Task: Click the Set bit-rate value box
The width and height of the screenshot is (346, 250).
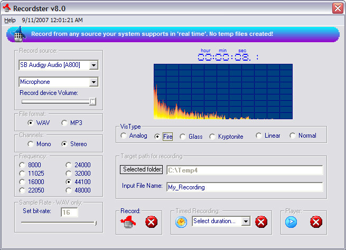Action: tap(69, 213)
